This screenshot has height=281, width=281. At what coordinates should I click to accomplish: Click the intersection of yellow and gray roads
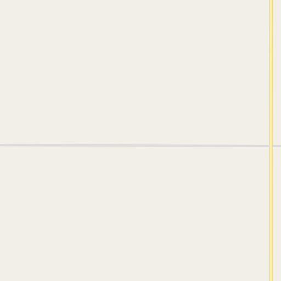coord(271,146)
